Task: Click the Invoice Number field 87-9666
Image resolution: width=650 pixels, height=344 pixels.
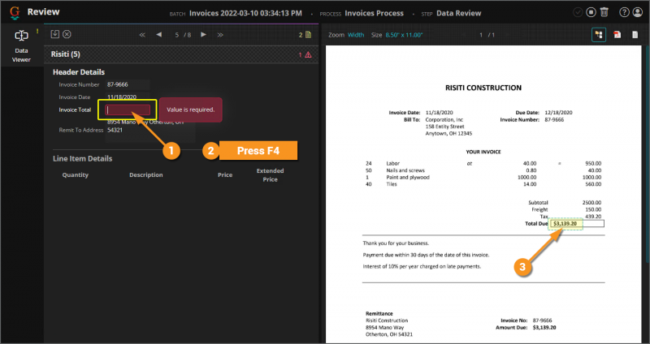Action: [128, 84]
